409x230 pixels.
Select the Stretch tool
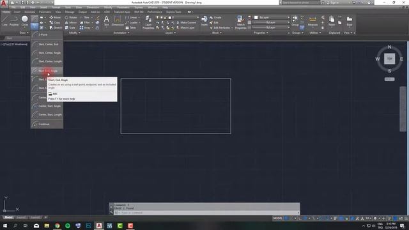(x=56, y=27)
